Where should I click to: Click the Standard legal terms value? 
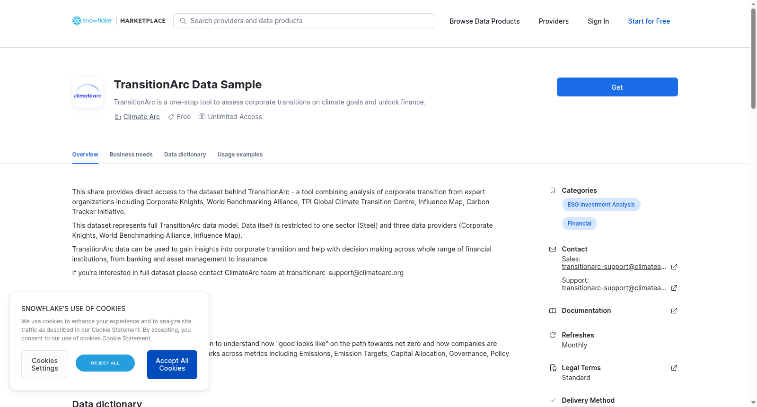coord(576,378)
